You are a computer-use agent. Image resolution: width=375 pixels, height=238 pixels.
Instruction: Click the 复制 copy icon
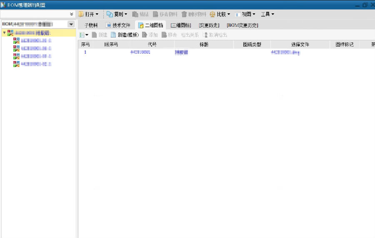click(110, 14)
